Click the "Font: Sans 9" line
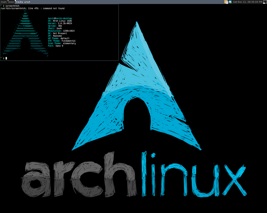 55,46
